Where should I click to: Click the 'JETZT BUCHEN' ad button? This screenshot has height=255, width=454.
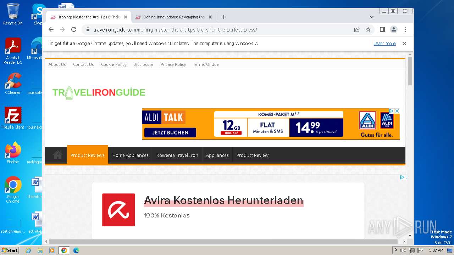click(x=170, y=132)
